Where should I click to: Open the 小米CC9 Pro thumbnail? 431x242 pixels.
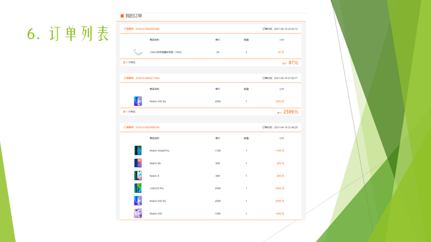pyautogui.click(x=138, y=188)
